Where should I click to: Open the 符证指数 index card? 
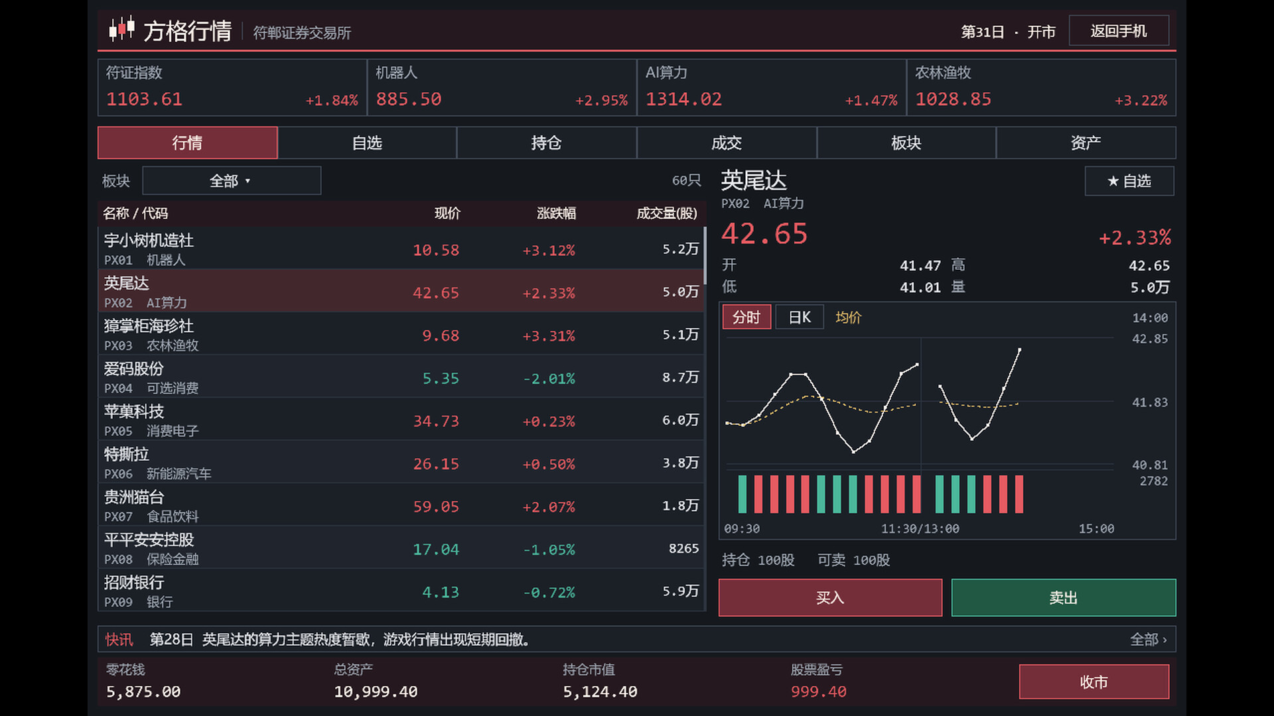(232, 88)
